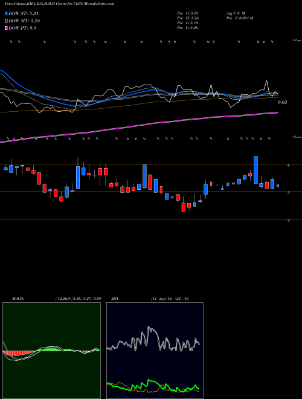302x399 pixels.
Task: Click the magenta DOW PT legend swatch
Action: (x=6, y=28)
